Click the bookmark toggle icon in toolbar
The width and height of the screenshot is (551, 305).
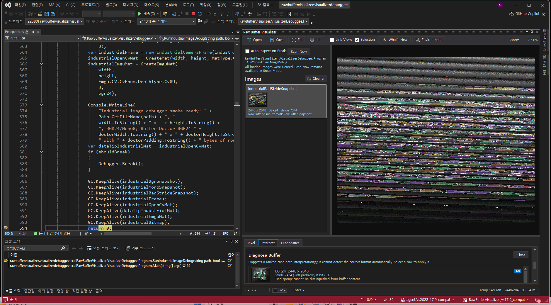[x=289, y=13]
